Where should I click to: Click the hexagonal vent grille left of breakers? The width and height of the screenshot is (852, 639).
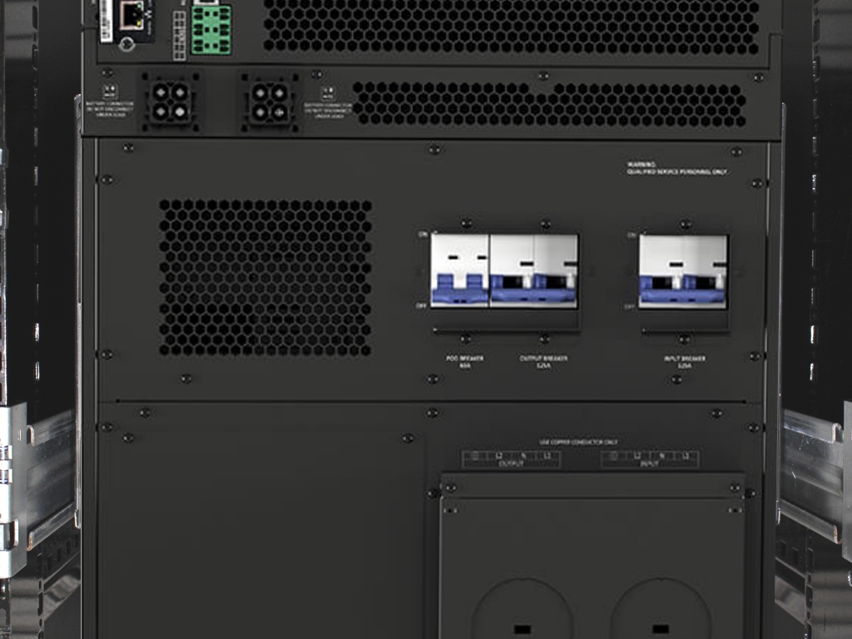pos(265,277)
